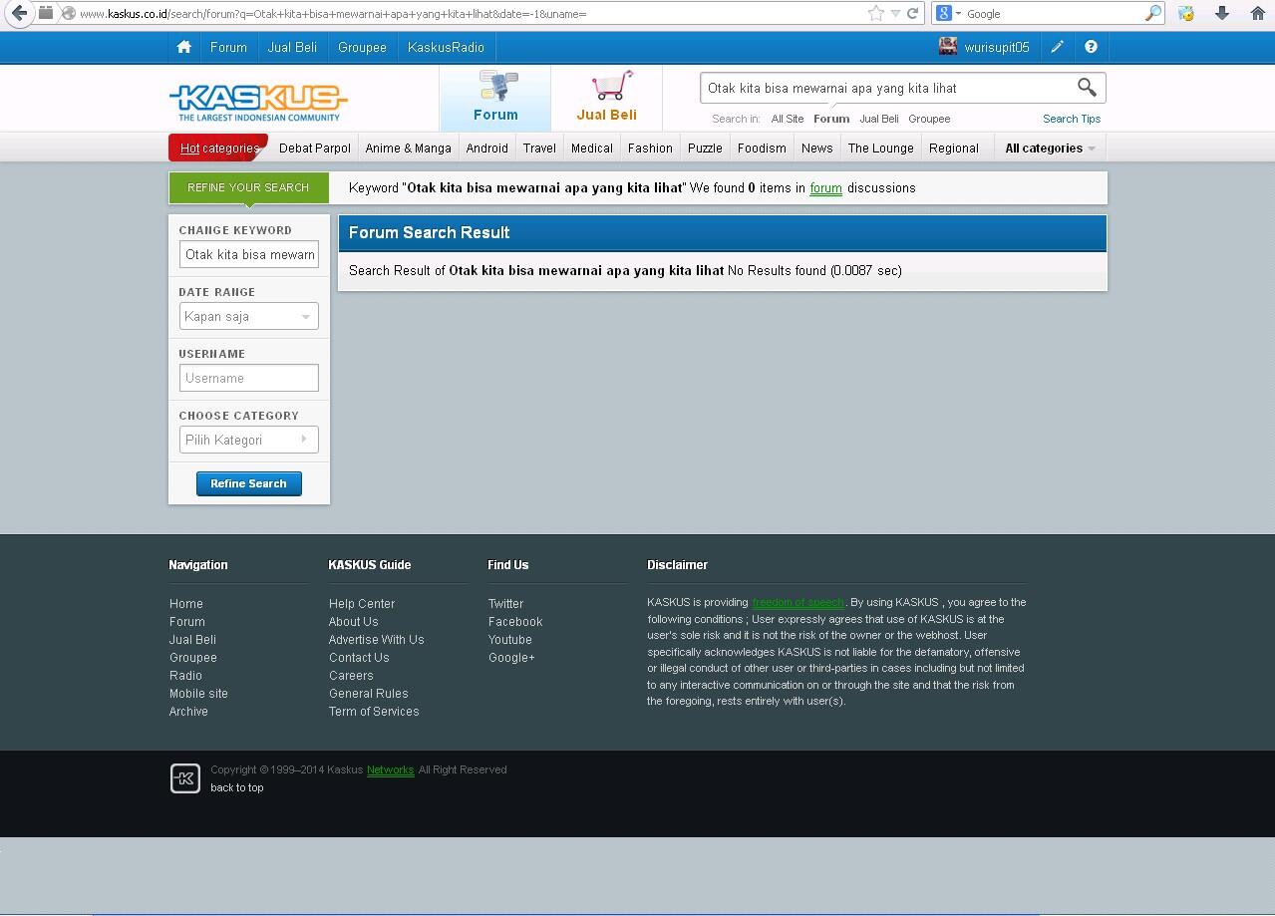Click the Kaskus home icon in blue bar
Screen dimensions: 1275x916
pos(183,47)
